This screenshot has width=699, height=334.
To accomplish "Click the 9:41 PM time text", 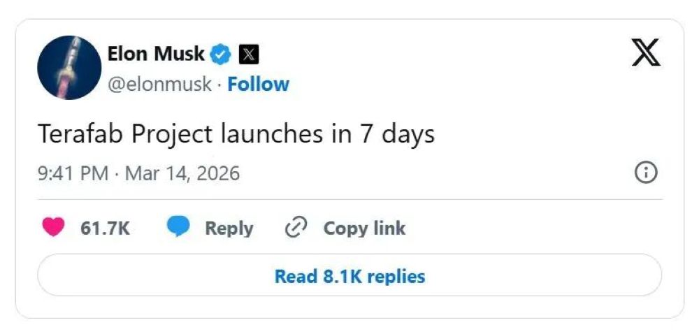I will click(73, 173).
